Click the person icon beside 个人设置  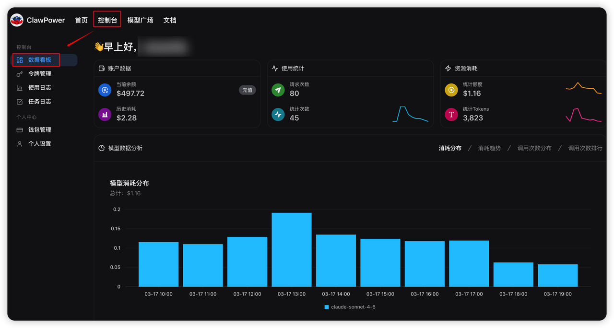click(x=20, y=144)
